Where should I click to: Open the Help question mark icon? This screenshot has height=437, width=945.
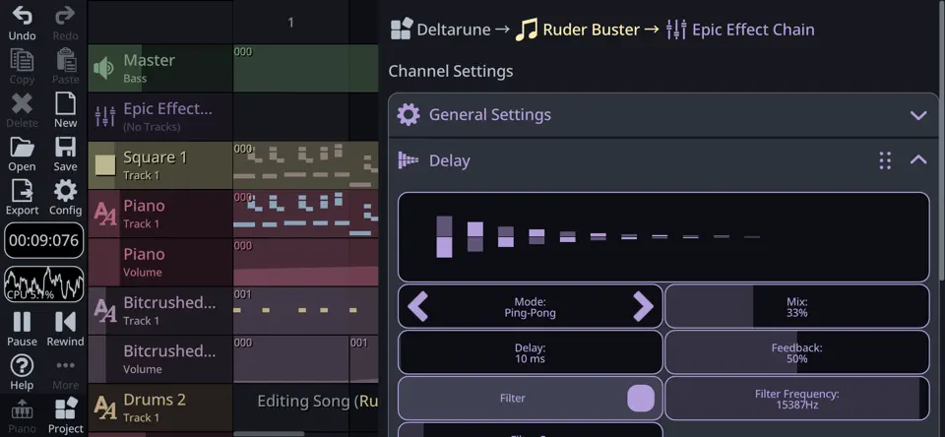pyautogui.click(x=22, y=366)
